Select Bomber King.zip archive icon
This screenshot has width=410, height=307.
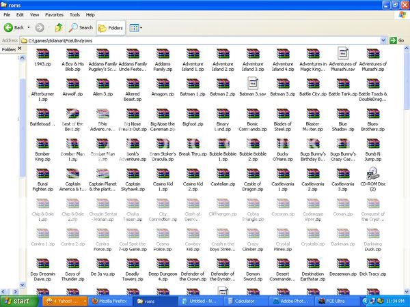(42, 144)
